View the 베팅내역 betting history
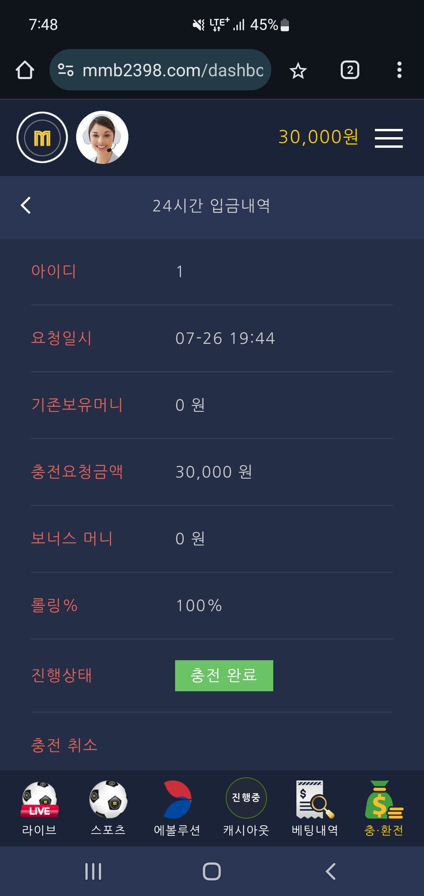424x896 pixels. 315,808
